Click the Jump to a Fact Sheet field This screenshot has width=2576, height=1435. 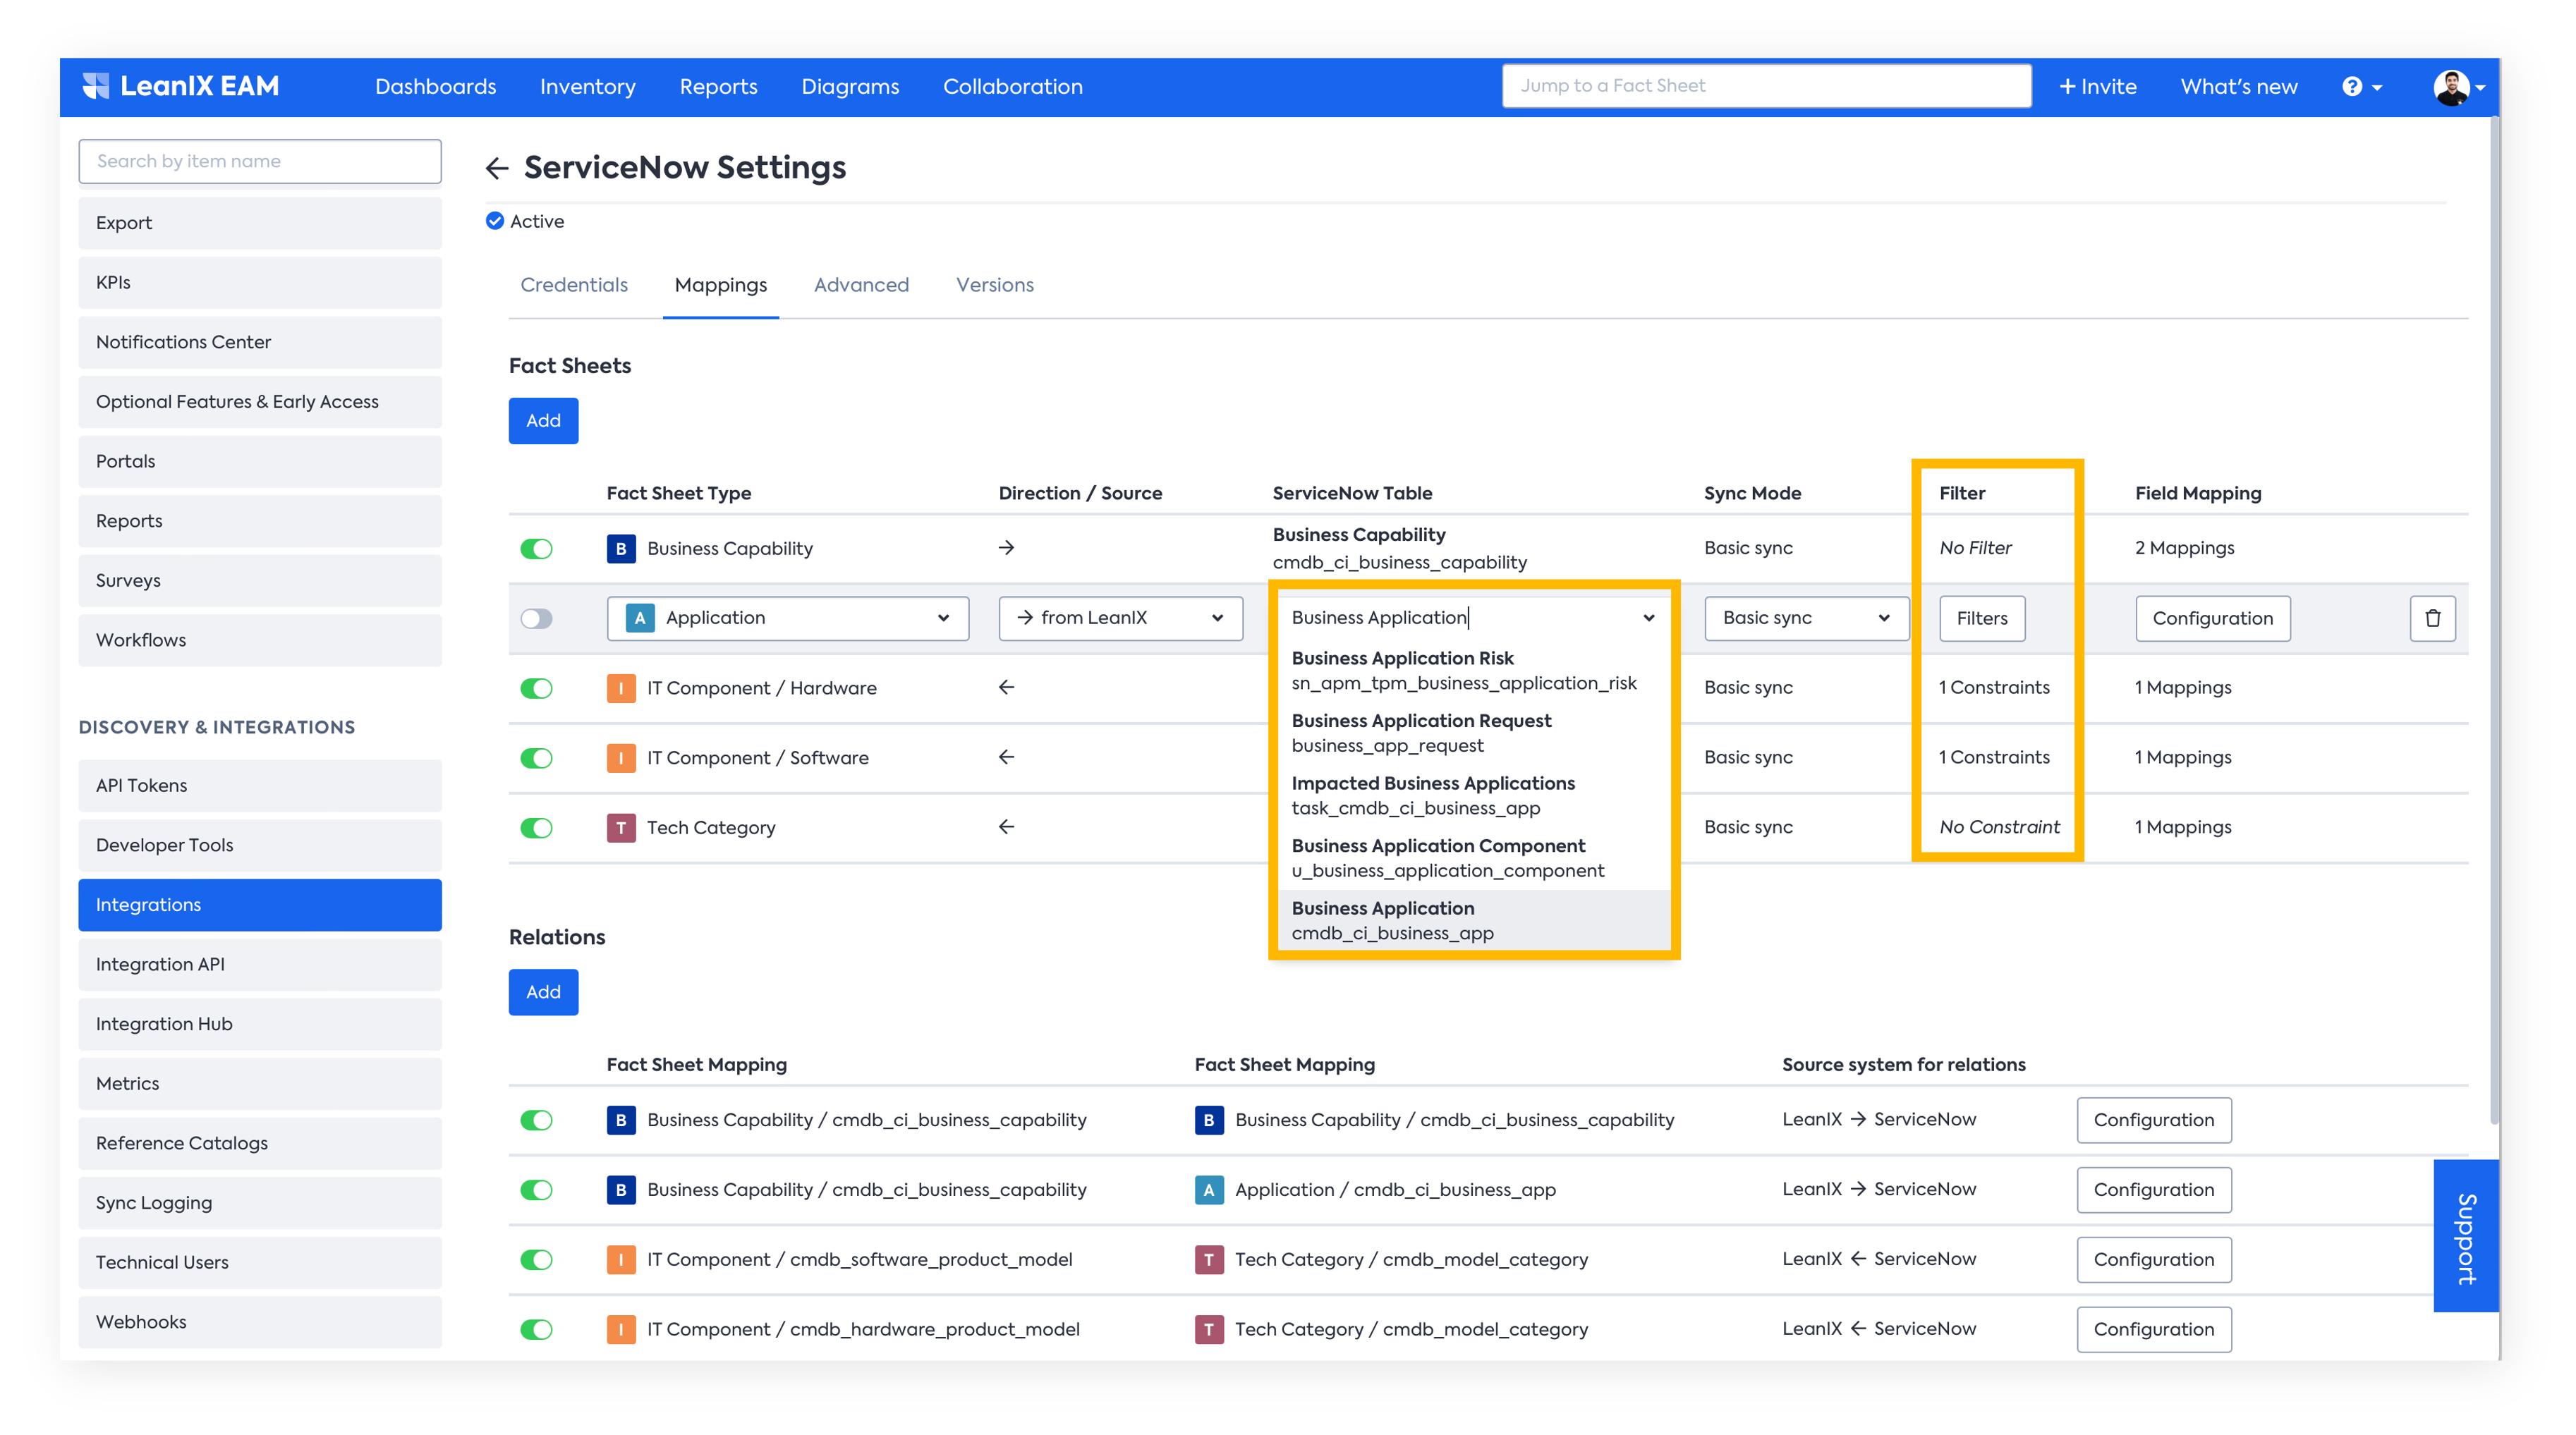(1766, 86)
